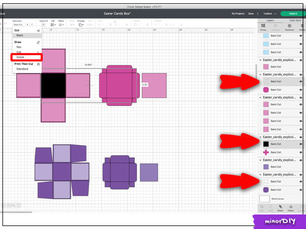This screenshot has width=306, height=229.
Task: Open the Arrange dropdown
Action: point(81,25)
